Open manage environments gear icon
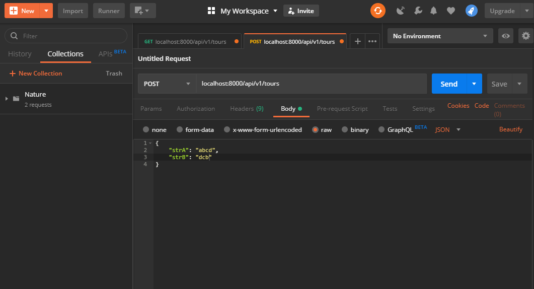The height and width of the screenshot is (289, 534). tap(526, 36)
